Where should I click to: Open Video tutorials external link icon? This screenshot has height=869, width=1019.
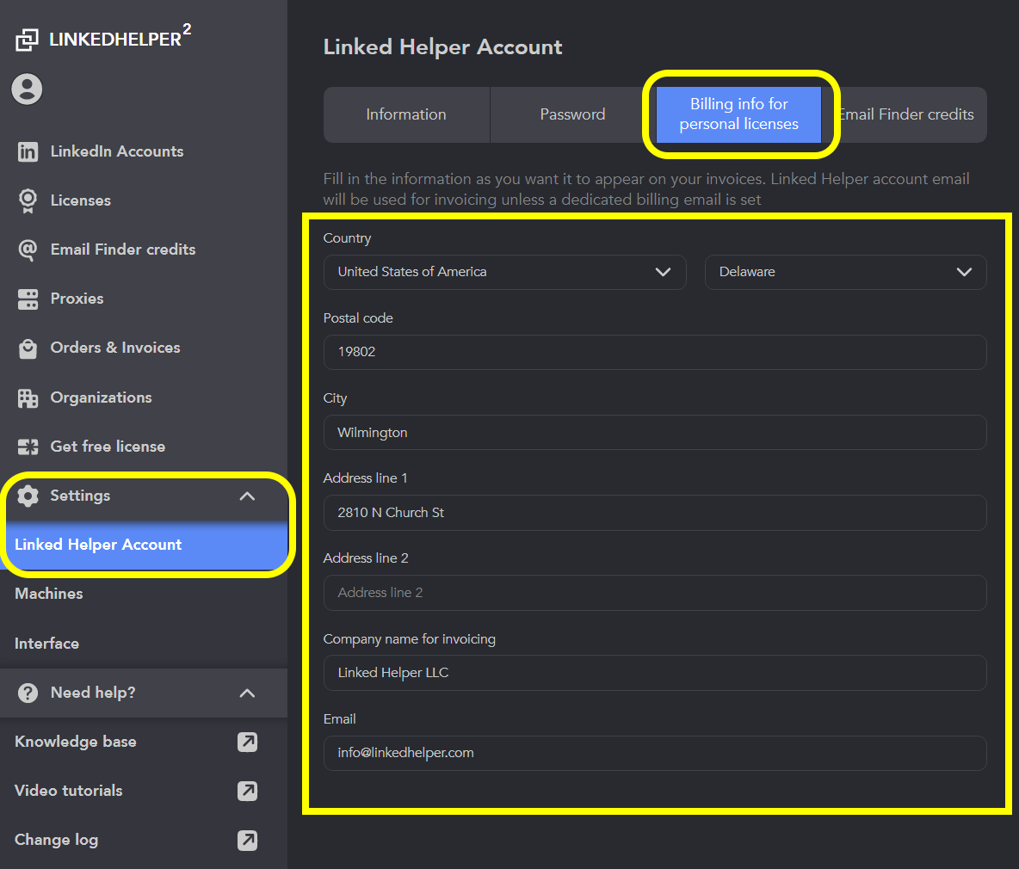[x=247, y=791]
